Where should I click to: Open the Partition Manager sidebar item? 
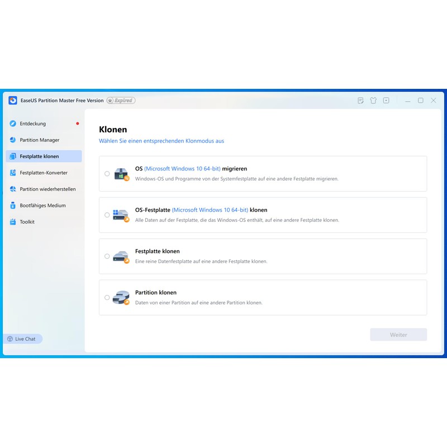tap(39, 140)
